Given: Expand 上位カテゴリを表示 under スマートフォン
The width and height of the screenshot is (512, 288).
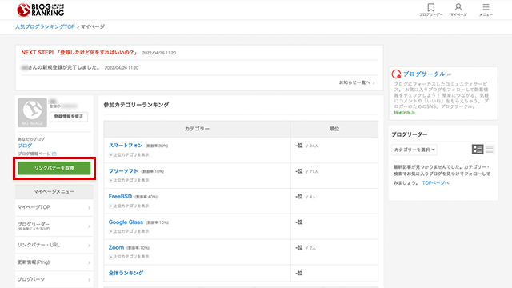Looking at the screenshot, I should 130,154.
